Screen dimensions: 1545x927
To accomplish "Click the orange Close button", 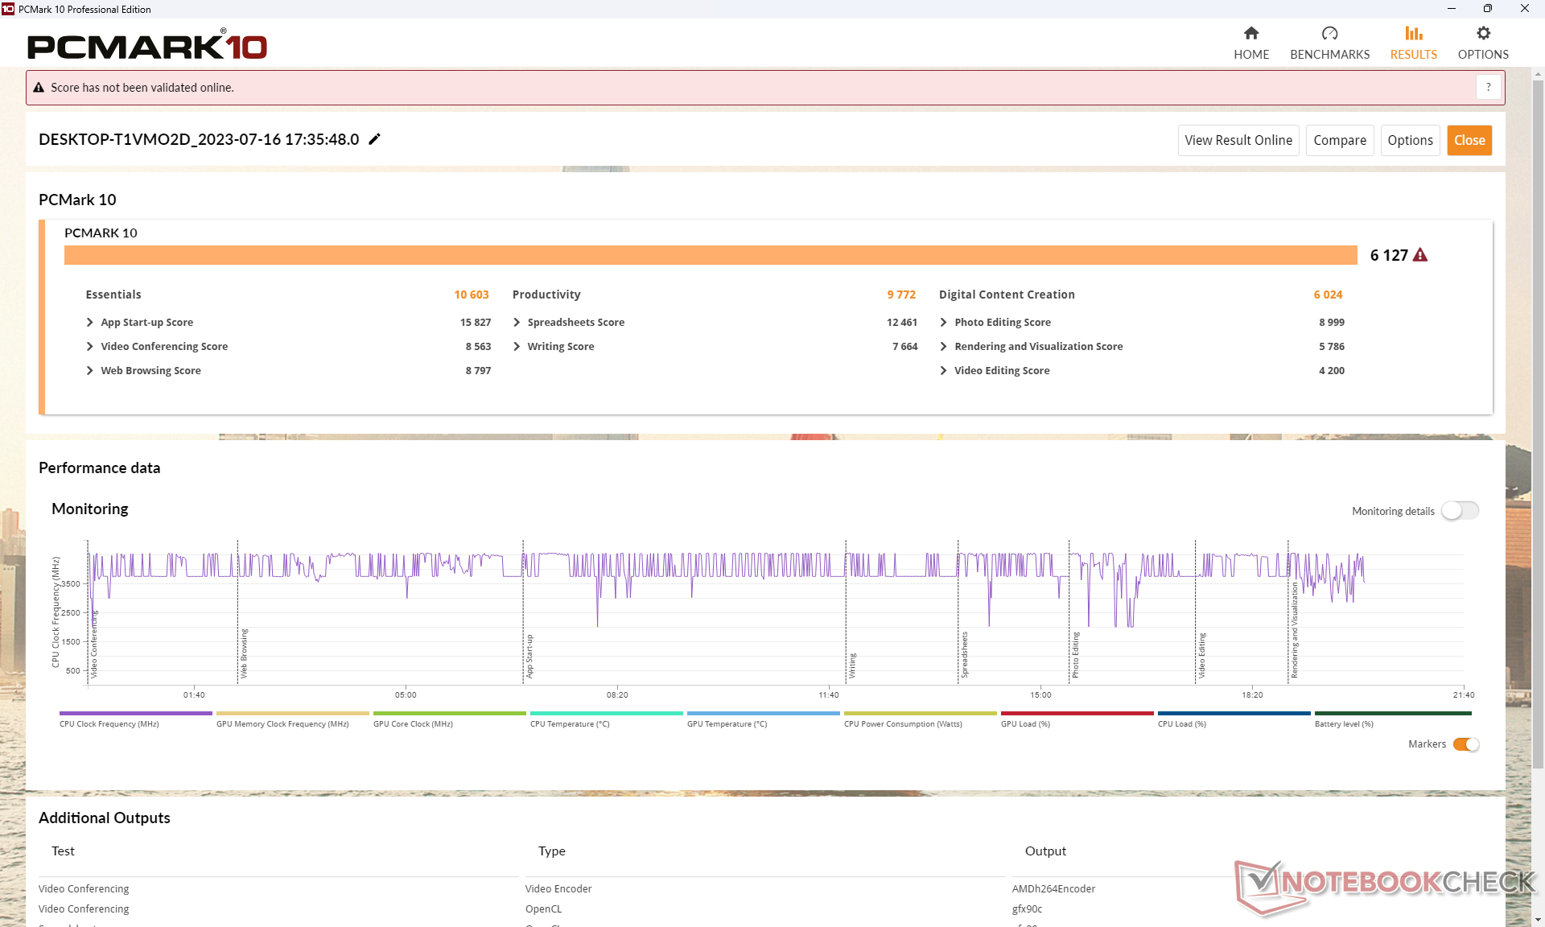I will pyautogui.click(x=1469, y=140).
